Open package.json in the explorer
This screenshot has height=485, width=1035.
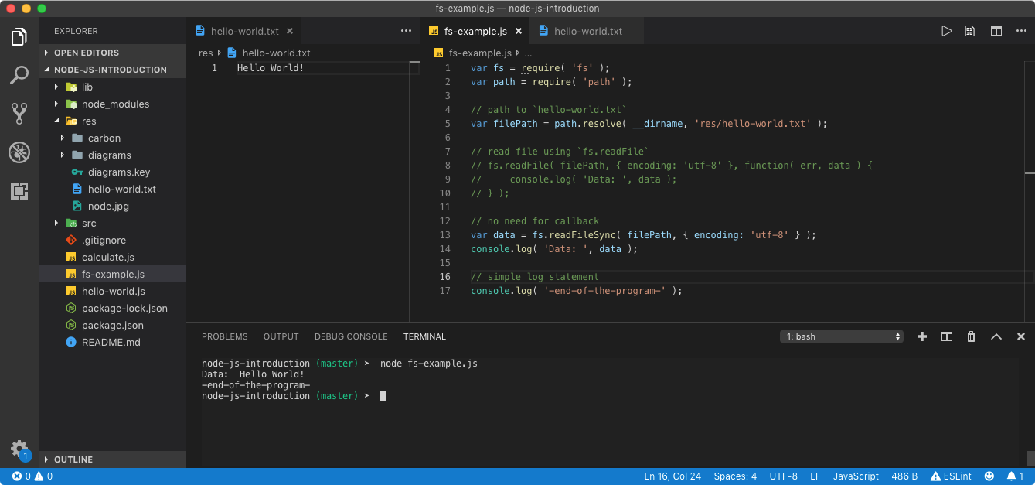(x=112, y=325)
